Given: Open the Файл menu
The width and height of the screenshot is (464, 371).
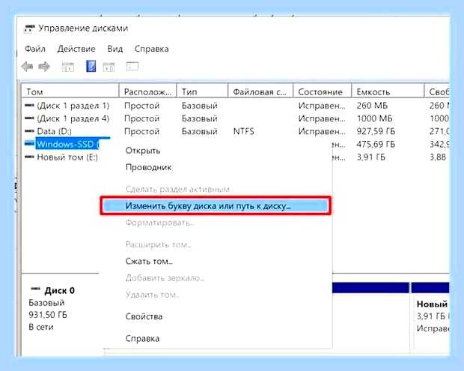Looking at the screenshot, I should 35,49.
